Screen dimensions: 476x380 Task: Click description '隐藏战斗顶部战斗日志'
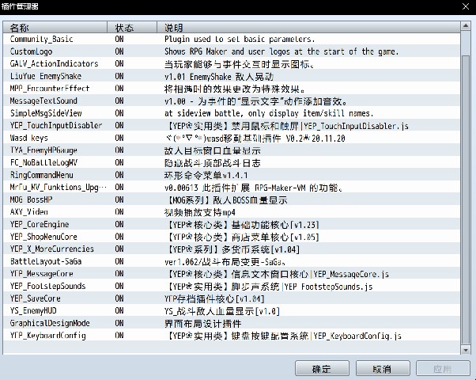[212, 163]
